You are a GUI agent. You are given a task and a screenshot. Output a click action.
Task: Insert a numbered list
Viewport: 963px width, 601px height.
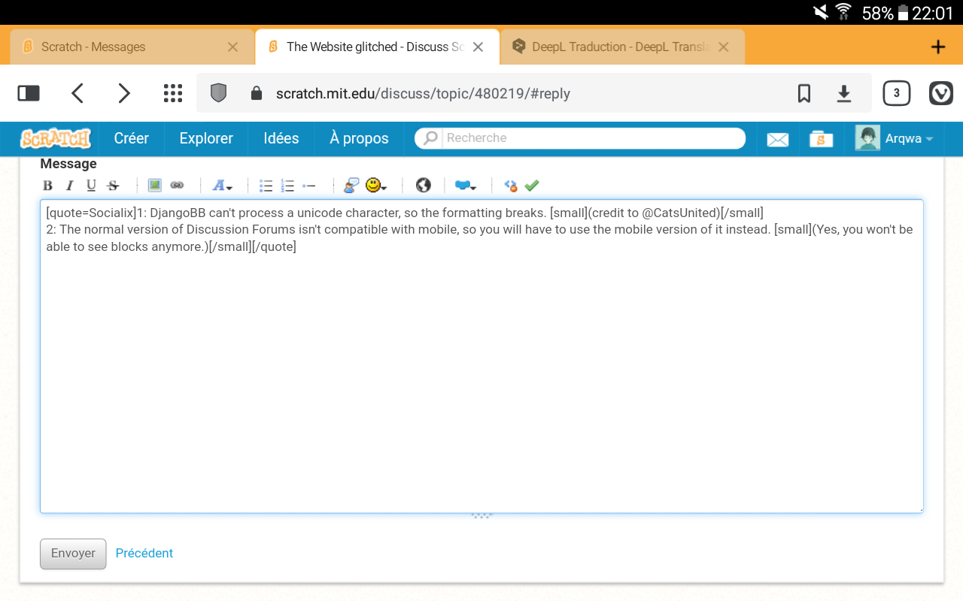coord(287,186)
